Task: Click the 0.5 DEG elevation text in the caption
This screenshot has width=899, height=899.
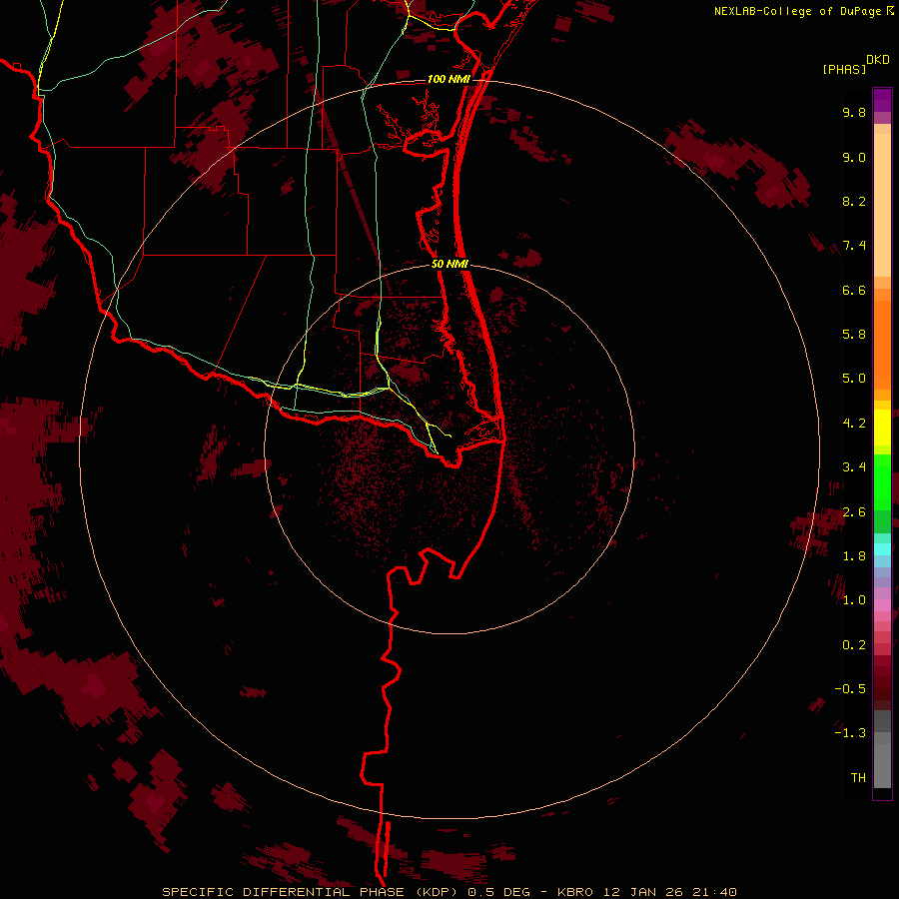Action: click(x=497, y=892)
